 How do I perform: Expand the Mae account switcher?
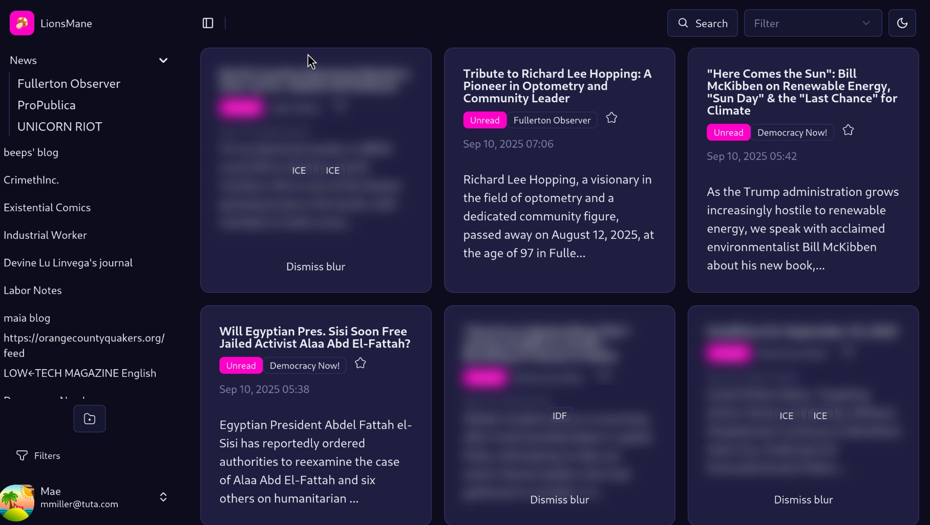163,497
